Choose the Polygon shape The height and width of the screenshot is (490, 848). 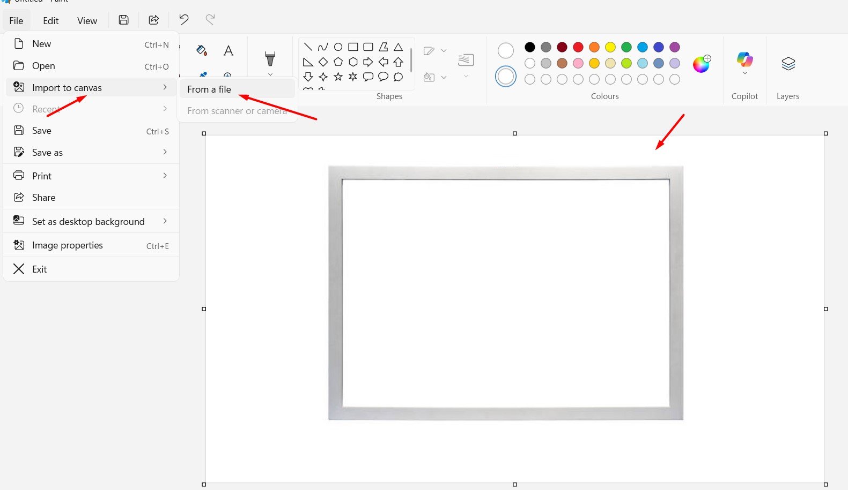[383, 47]
